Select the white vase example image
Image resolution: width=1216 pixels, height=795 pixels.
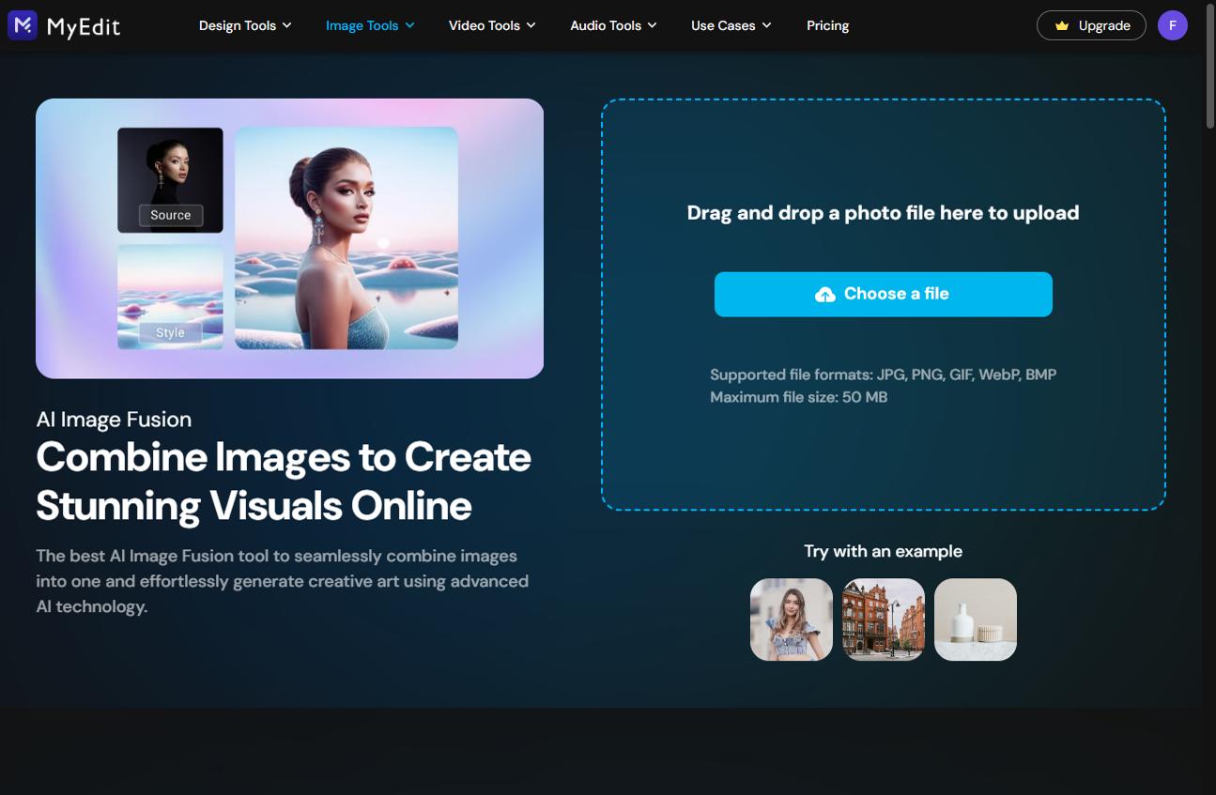pos(975,619)
